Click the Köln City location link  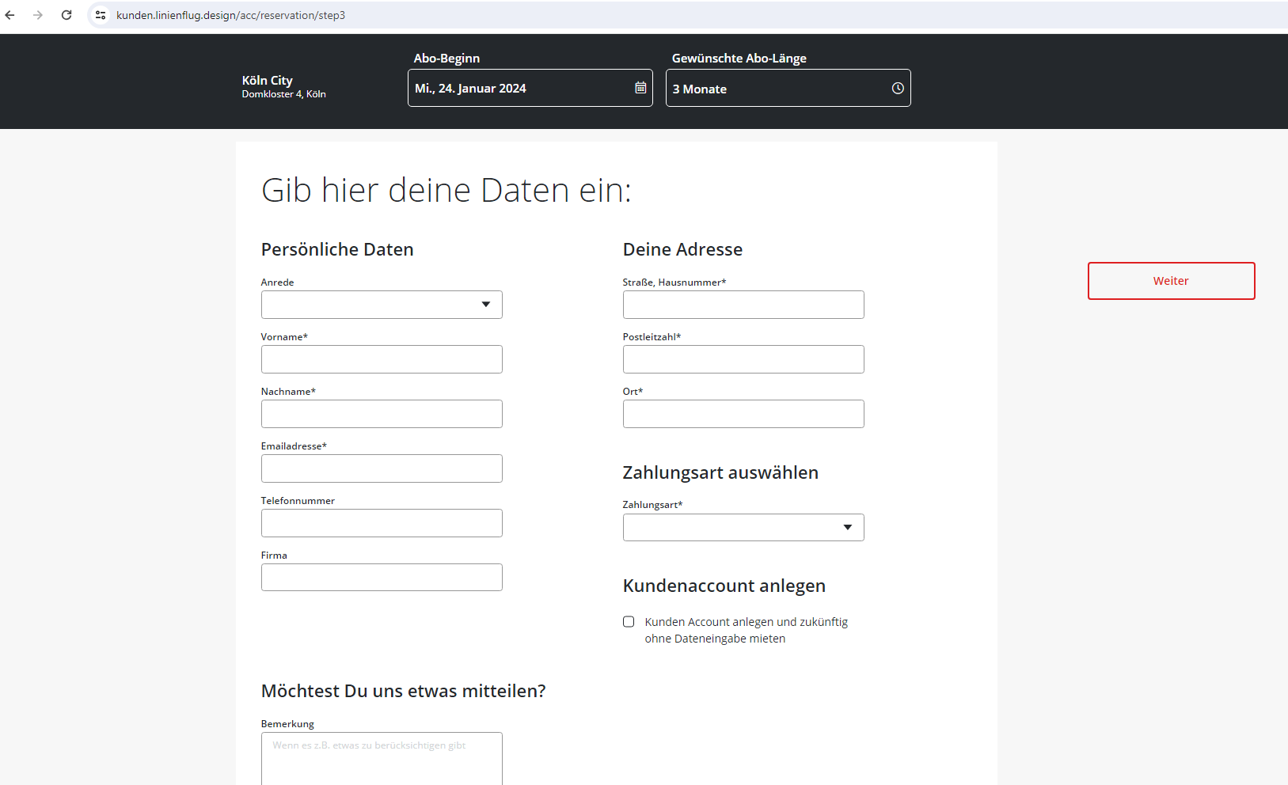tap(268, 81)
